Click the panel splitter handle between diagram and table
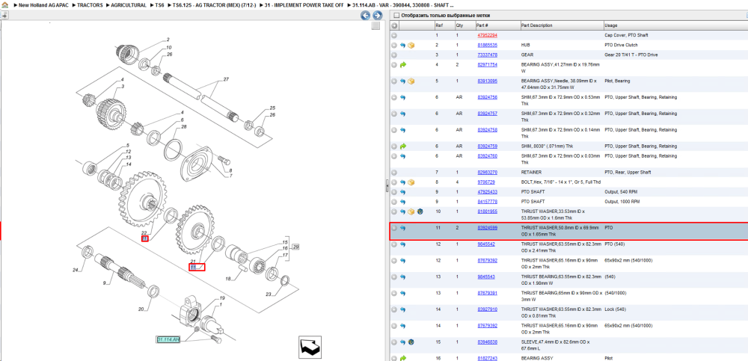 click(x=387, y=186)
